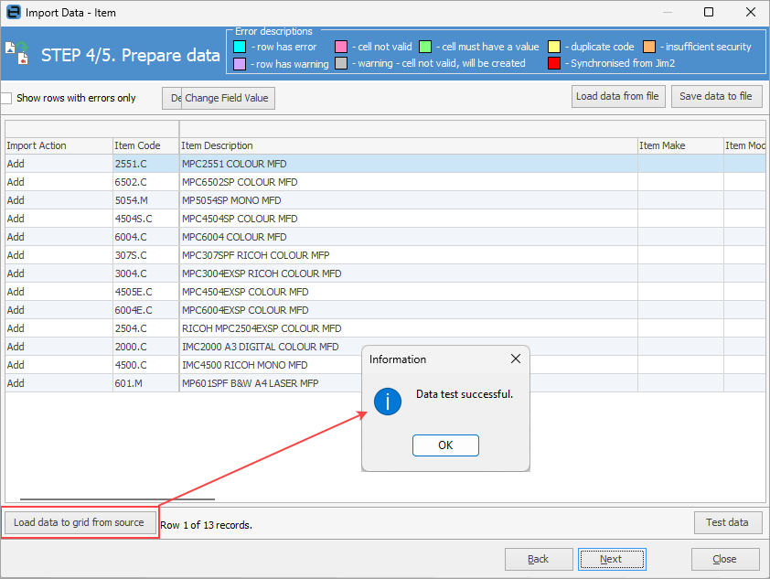The height and width of the screenshot is (579, 770).
Task: Click the blue information icon in dialog
Action: click(x=388, y=402)
